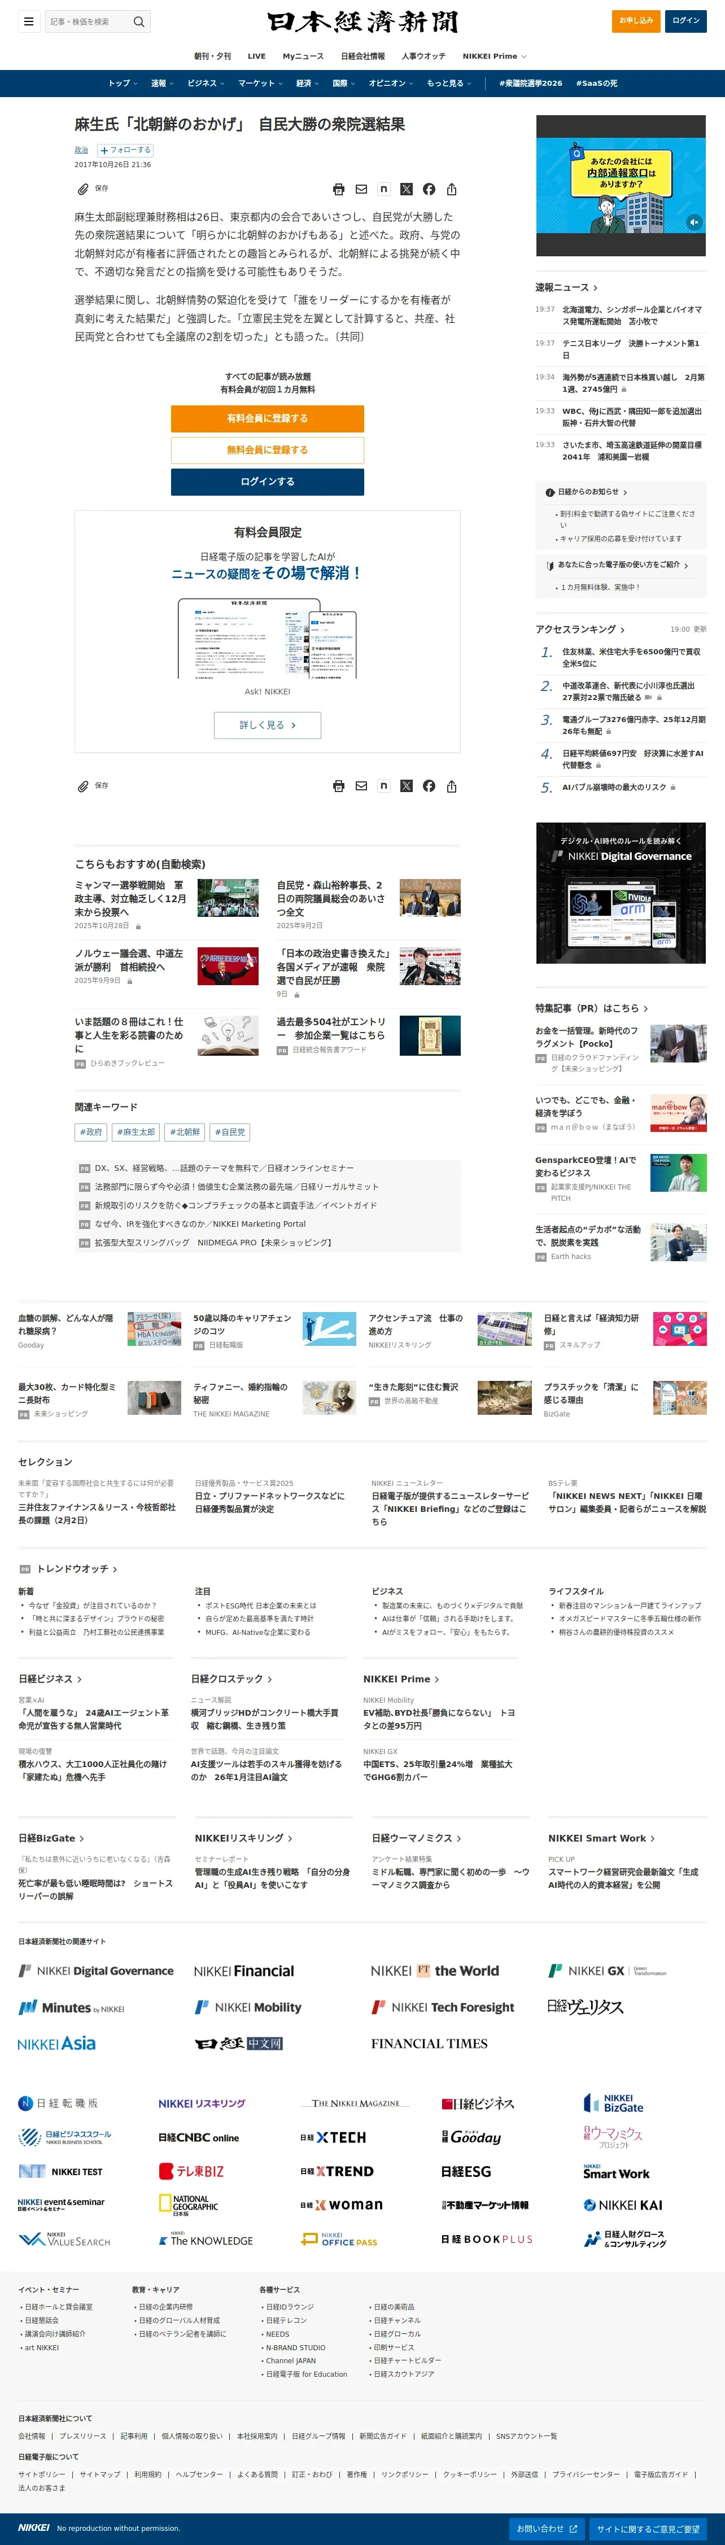Open the ミャンマー選挙戦開始 article thumbnail
Image resolution: width=725 pixels, height=2545 pixels.
coord(228,898)
